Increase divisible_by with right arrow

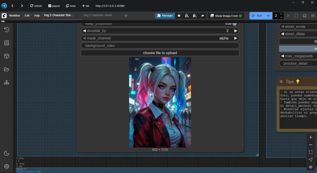236,31
